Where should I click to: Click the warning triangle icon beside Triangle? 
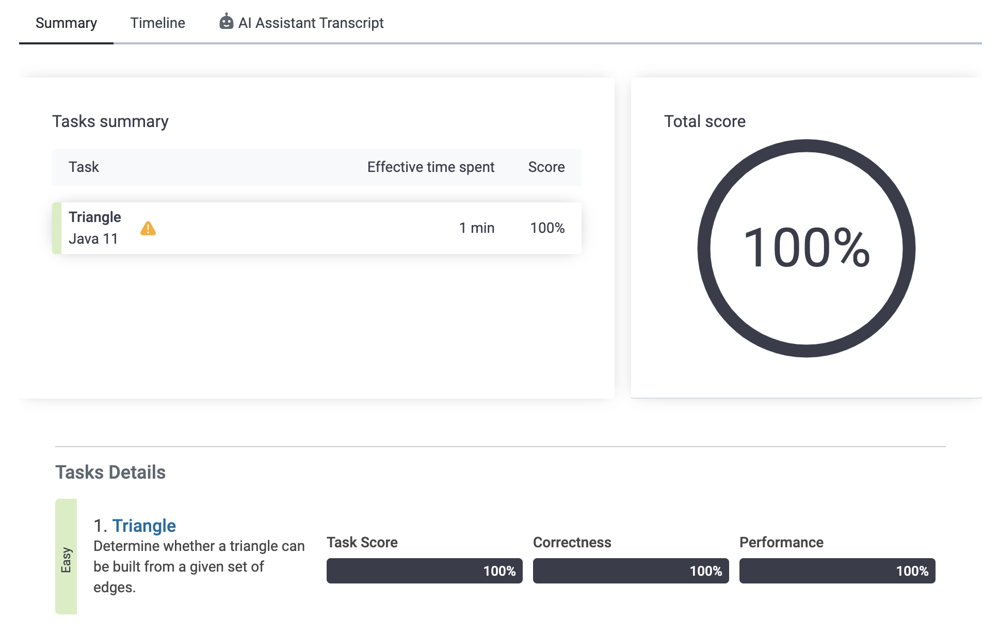(x=148, y=228)
